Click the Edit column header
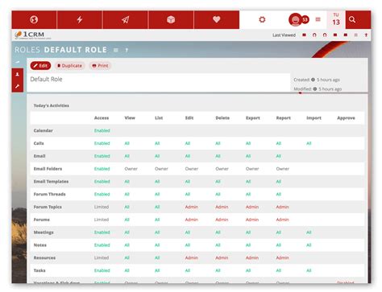 (189, 118)
